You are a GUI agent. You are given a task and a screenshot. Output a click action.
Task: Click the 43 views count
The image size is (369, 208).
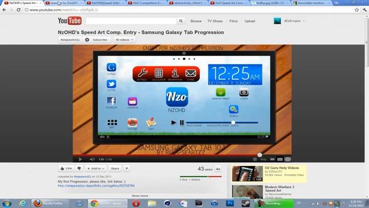pyautogui.click(x=205, y=169)
